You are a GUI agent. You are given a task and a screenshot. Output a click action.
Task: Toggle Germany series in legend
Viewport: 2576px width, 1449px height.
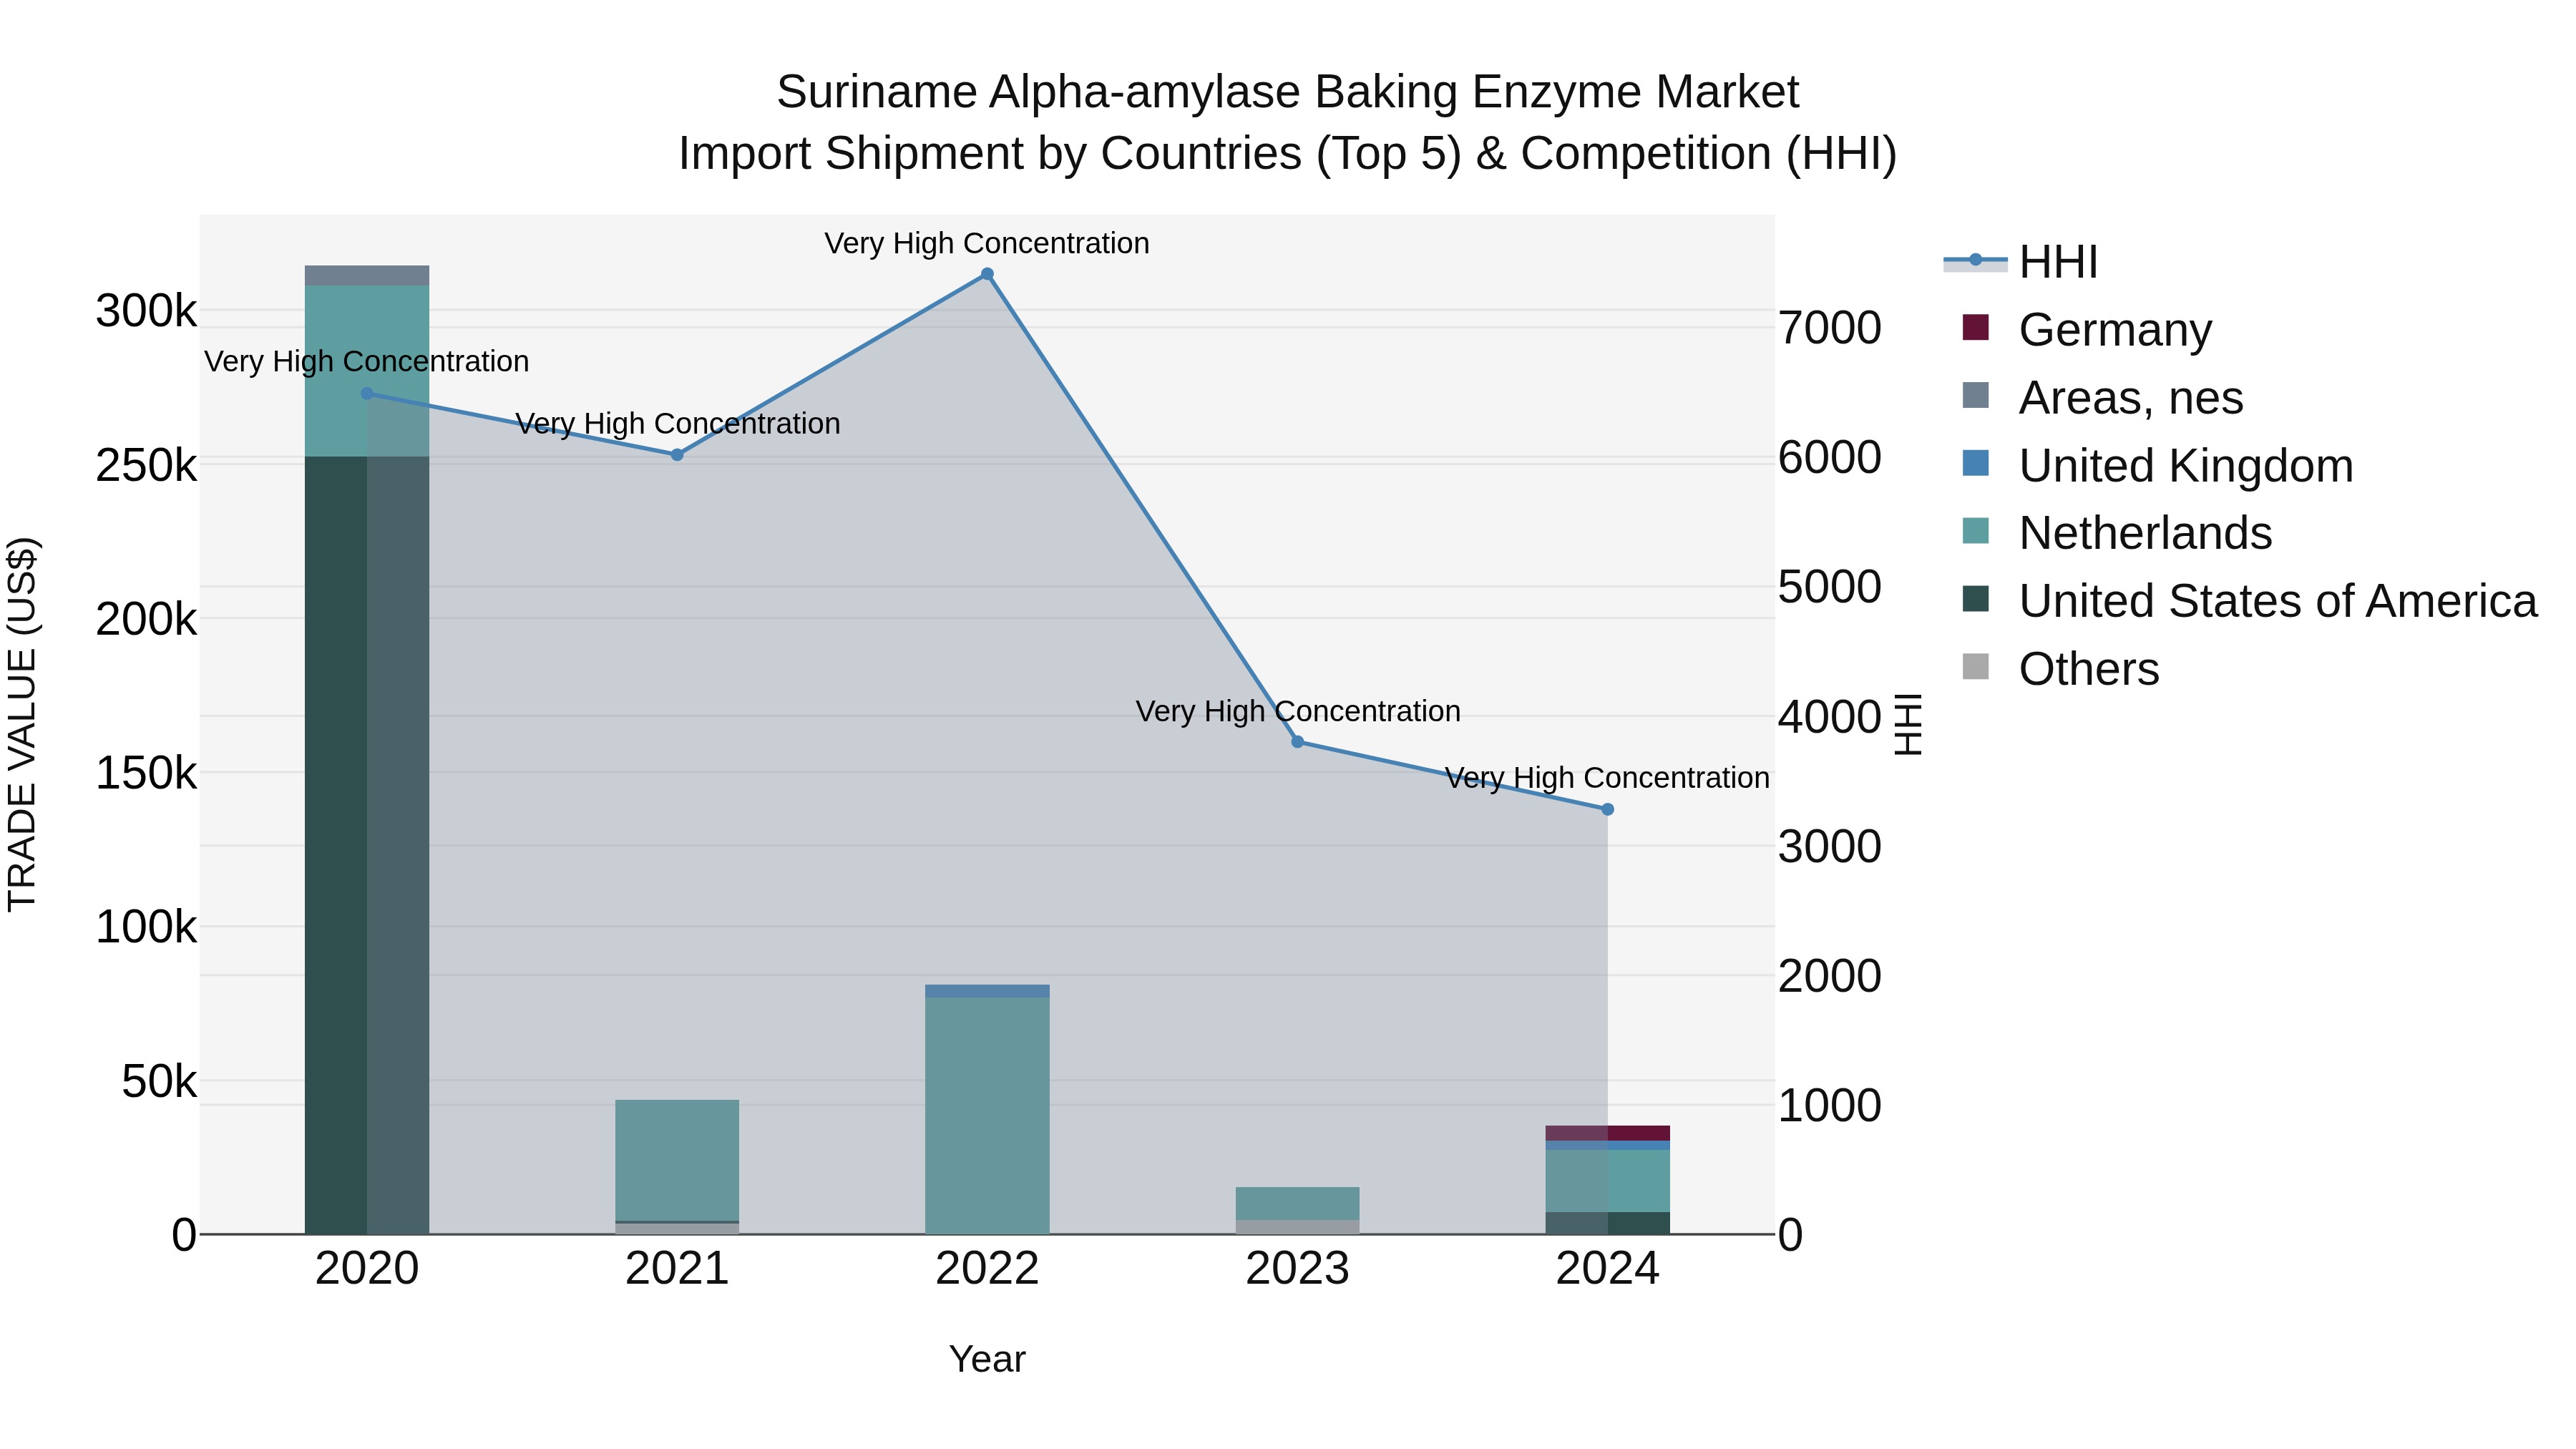2087,329
